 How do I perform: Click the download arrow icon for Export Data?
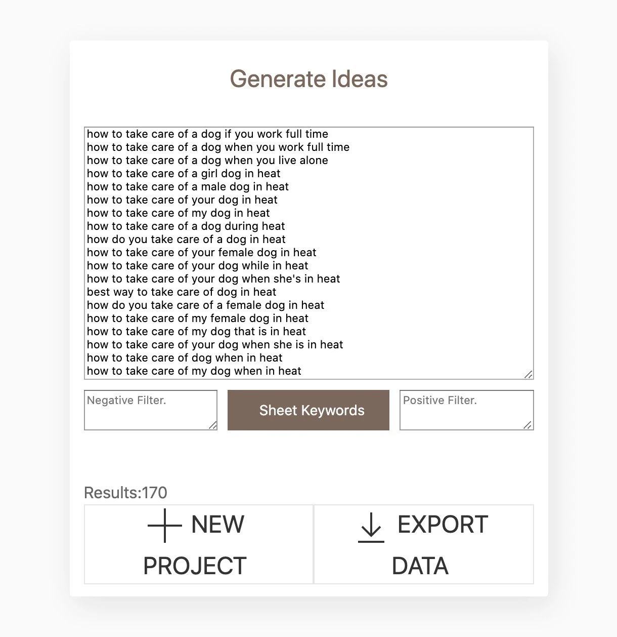371,527
